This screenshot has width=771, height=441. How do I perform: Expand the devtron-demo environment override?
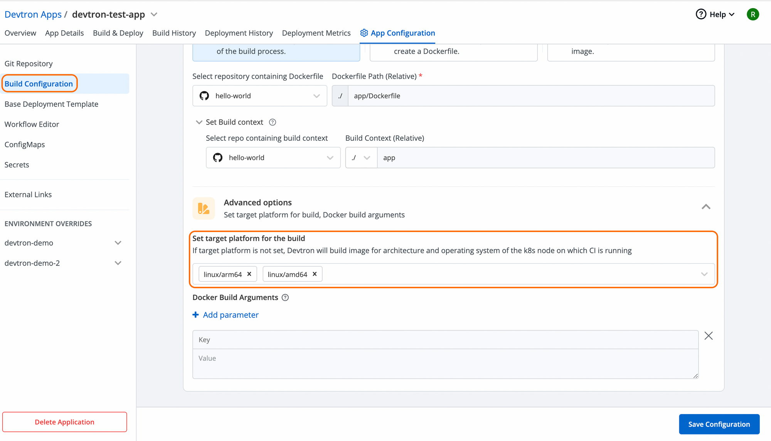coord(119,242)
